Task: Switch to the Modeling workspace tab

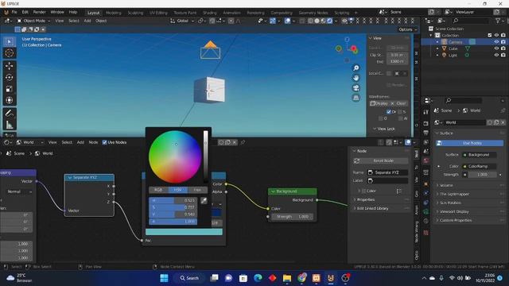Action: point(114,13)
